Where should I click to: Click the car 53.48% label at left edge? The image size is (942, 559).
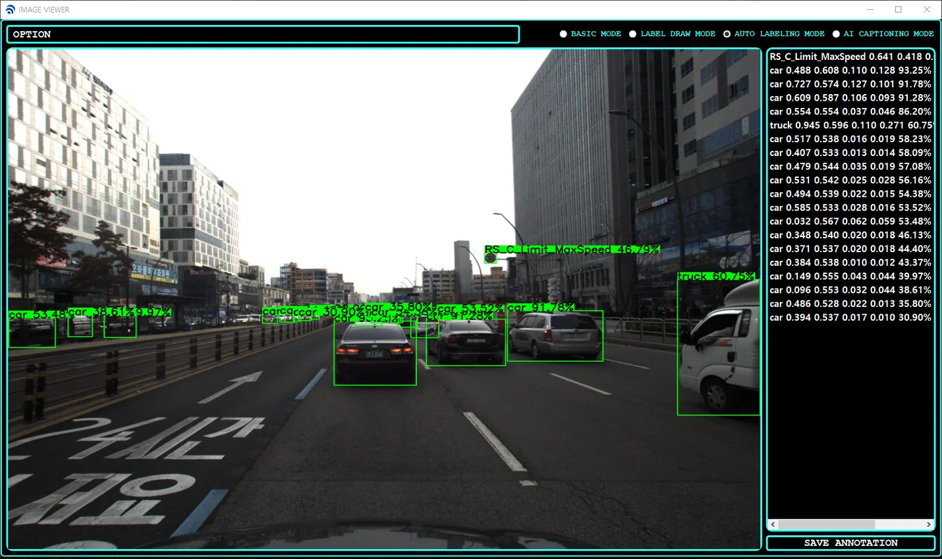click(41, 315)
